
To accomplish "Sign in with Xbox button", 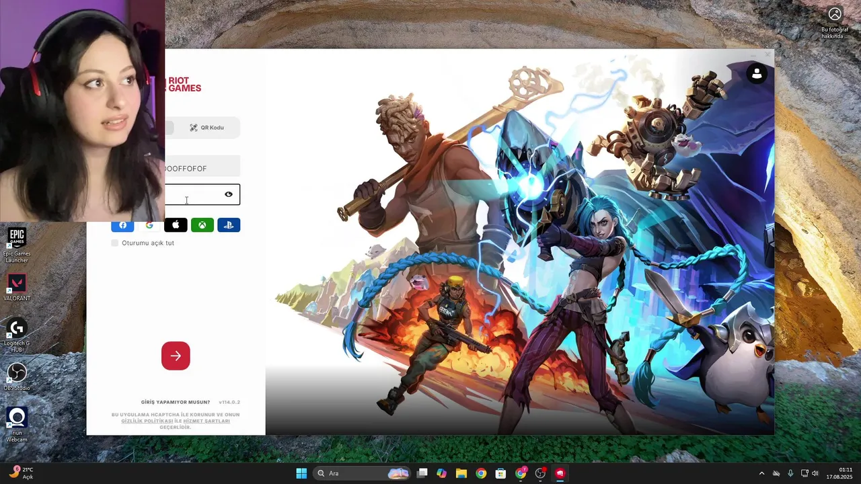I will [202, 225].
